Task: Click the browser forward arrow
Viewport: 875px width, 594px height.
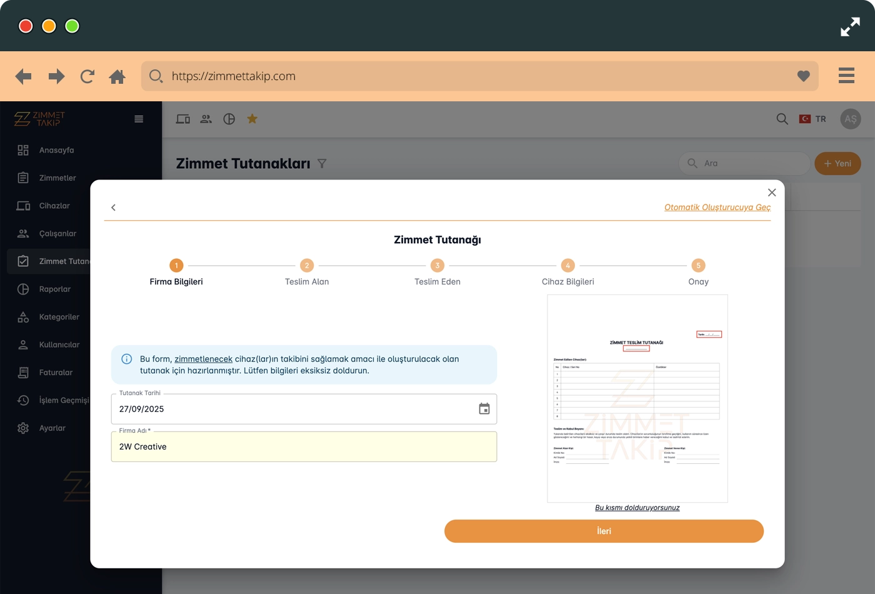Action: 56,76
